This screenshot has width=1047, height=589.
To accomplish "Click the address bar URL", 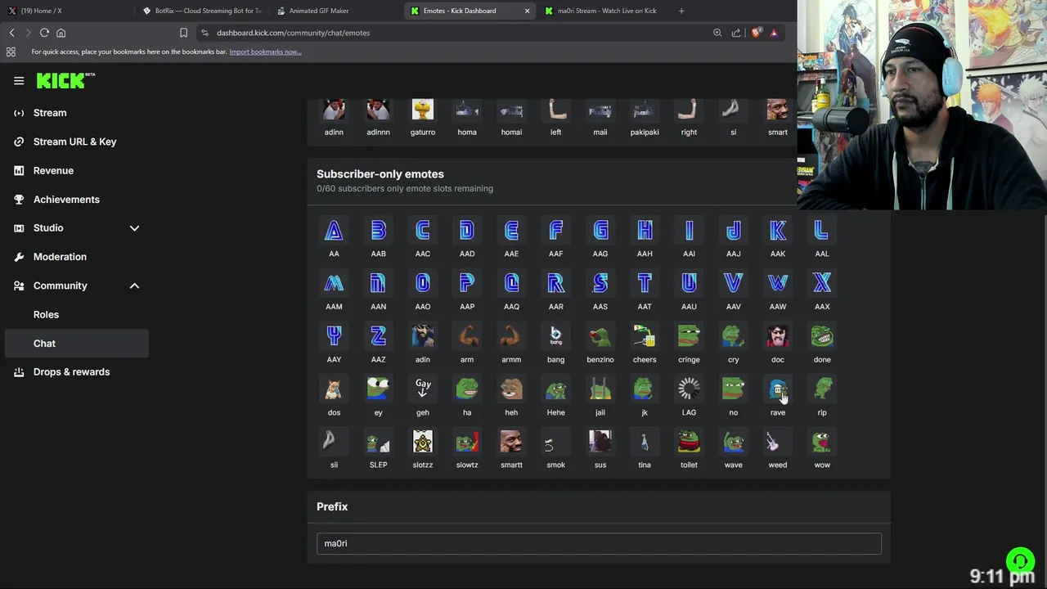I will 293,33.
